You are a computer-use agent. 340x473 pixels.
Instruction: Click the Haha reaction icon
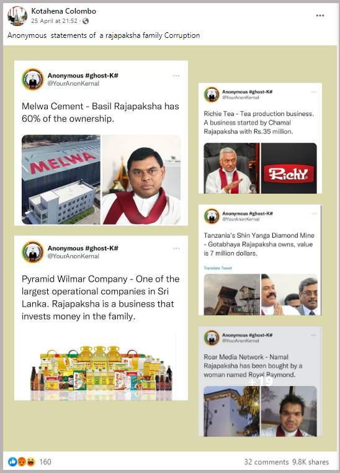(31, 462)
